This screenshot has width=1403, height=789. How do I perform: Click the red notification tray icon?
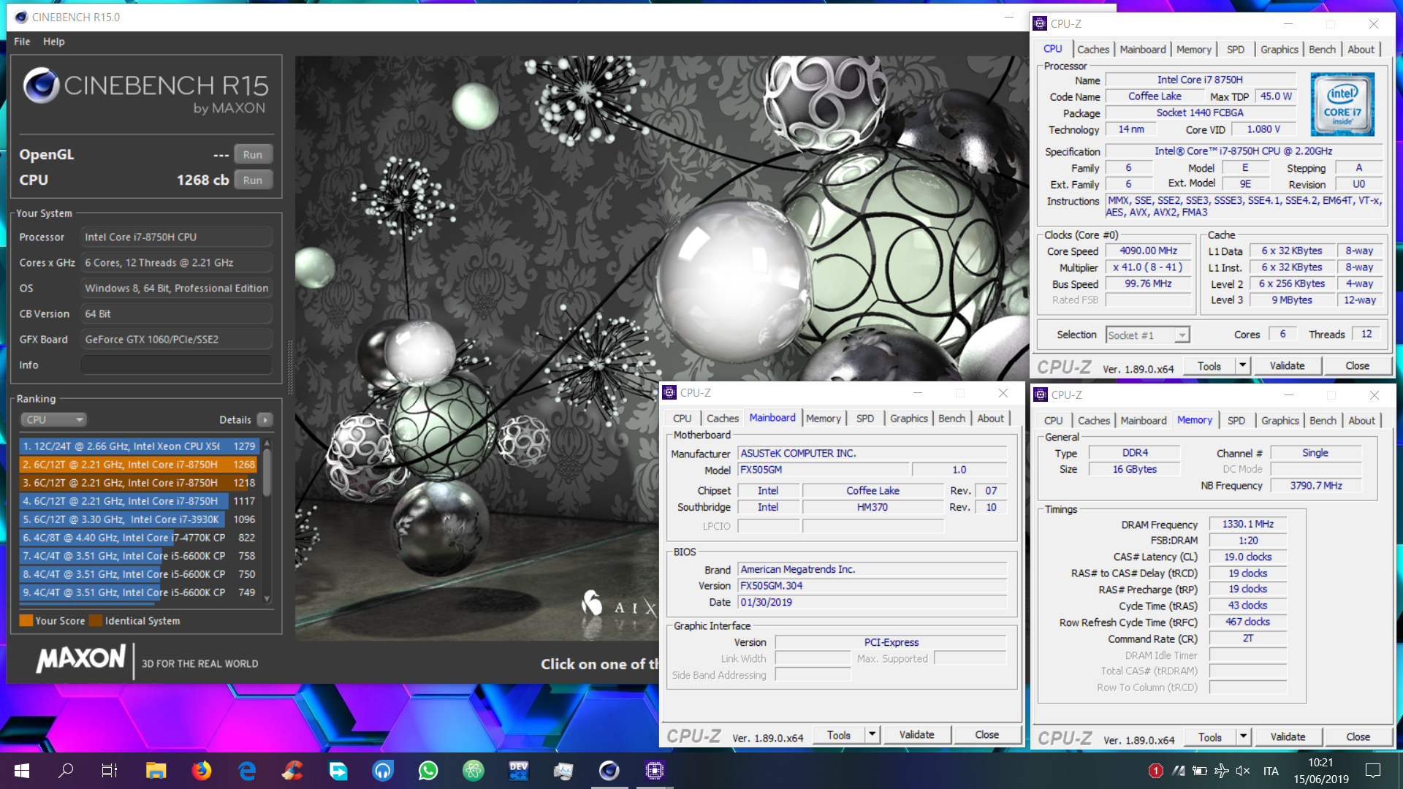coord(1155,771)
